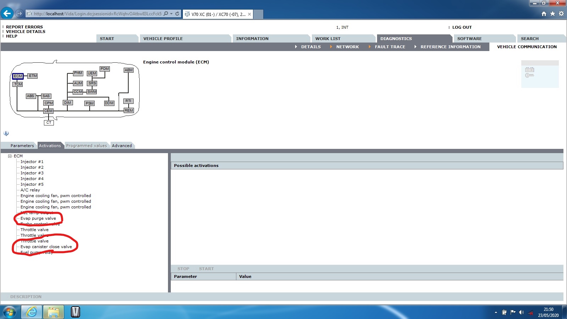Launch Internet Explorer from the taskbar

pyautogui.click(x=32, y=312)
